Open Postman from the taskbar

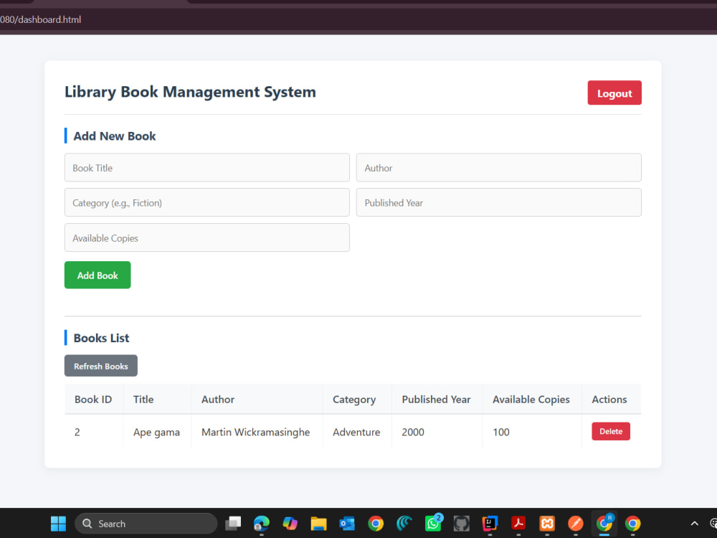pos(576,523)
